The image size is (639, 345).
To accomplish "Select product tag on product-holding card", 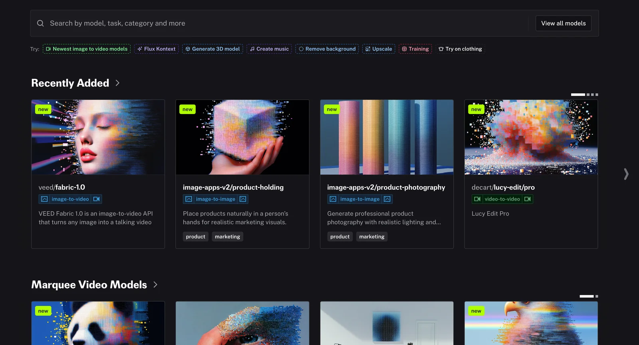I will 196,237.
